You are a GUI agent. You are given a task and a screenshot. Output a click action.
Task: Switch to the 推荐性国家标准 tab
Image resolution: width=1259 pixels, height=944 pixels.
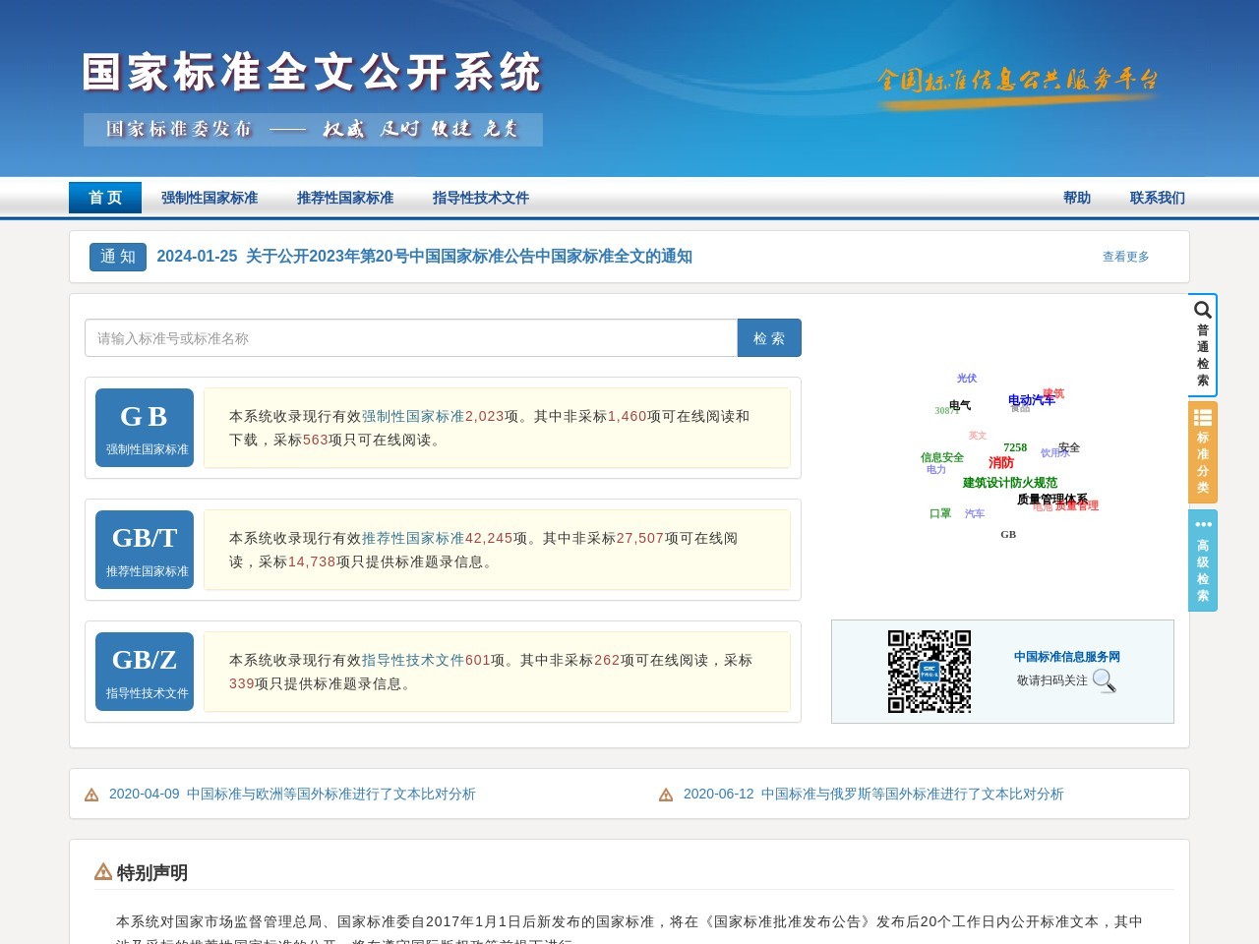click(345, 198)
